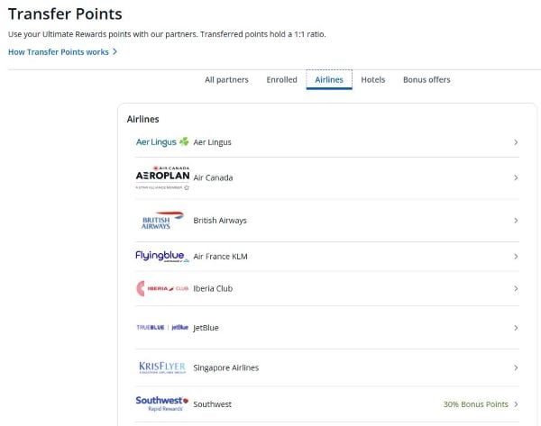Click the Iberia Club logo
Viewport: 541px width, 426px height.
pos(162,288)
